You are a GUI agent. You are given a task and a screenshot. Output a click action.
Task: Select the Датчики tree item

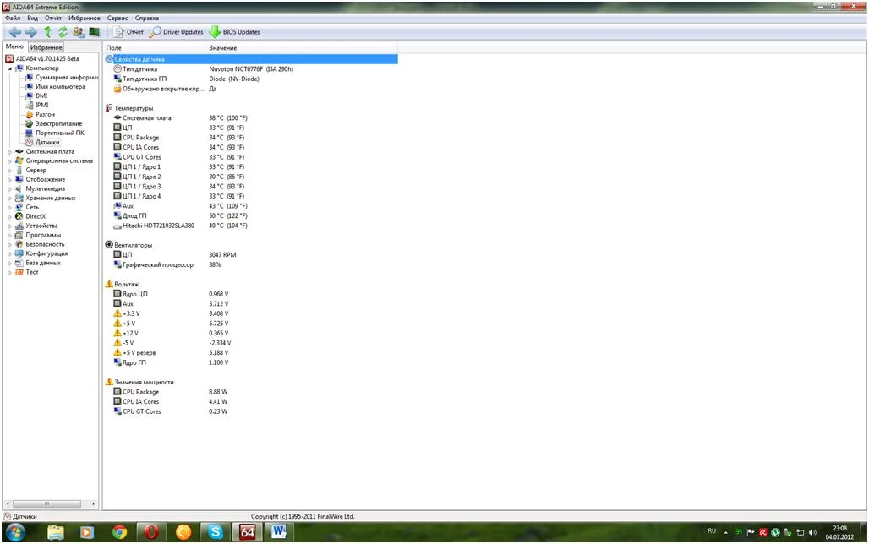47,143
